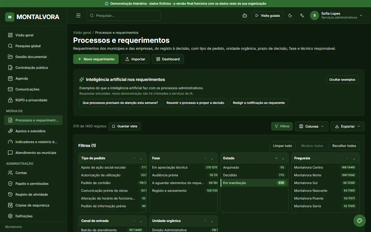371x232 pixels.
Task: Click Novo requerimento button
Action: (96, 59)
